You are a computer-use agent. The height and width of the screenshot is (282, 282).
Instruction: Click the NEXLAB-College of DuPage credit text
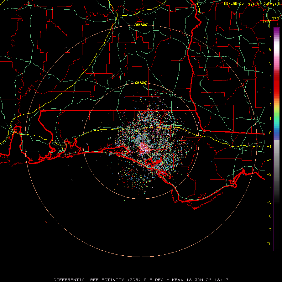[252, 3]
